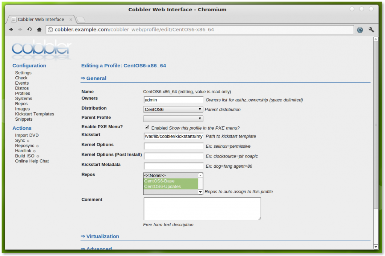Collapse the General section header

(94, 78)
